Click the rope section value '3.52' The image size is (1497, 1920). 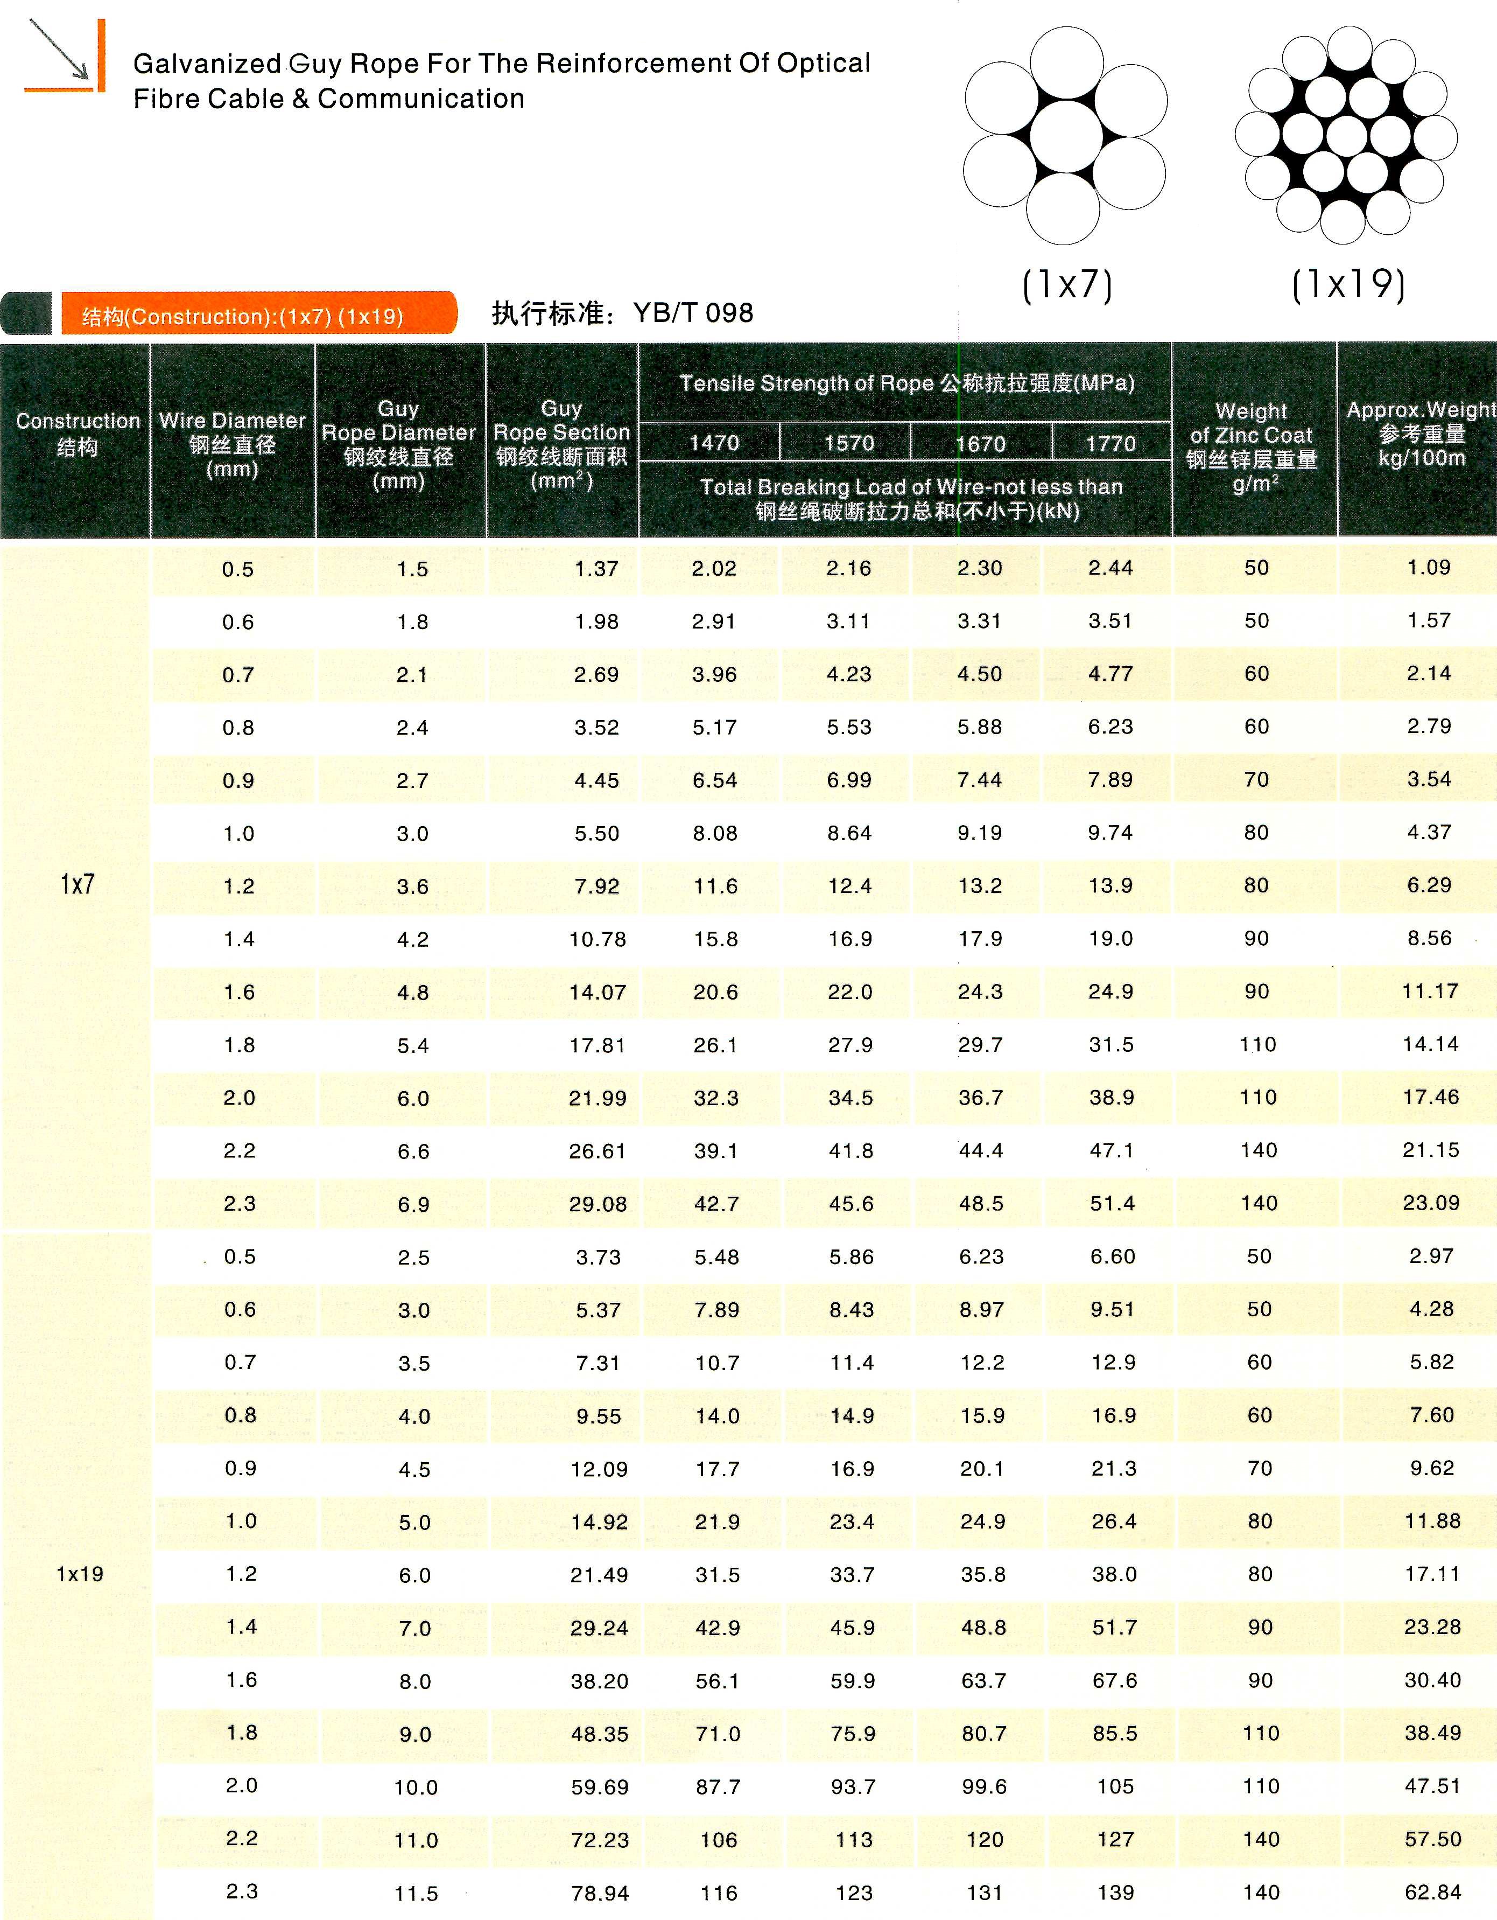[x=596, y=727]
